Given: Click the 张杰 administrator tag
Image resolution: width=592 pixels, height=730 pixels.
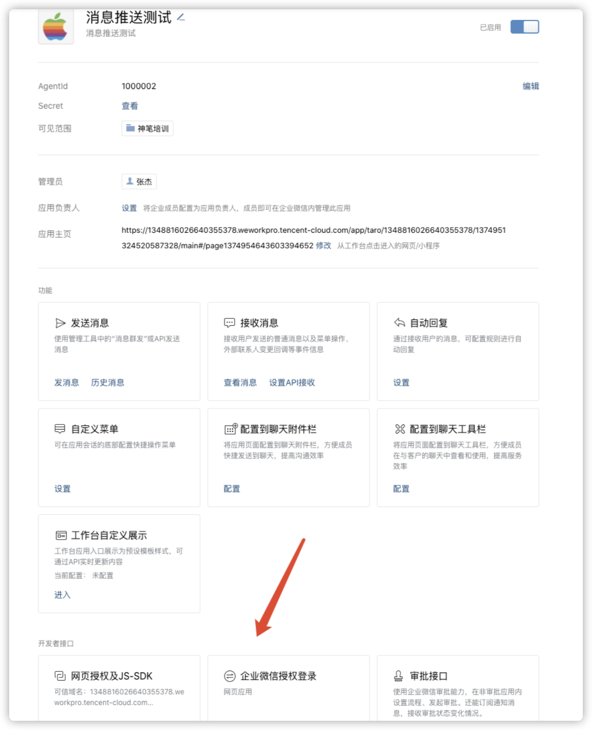Looking at the screenshot, I should (139, 182).
